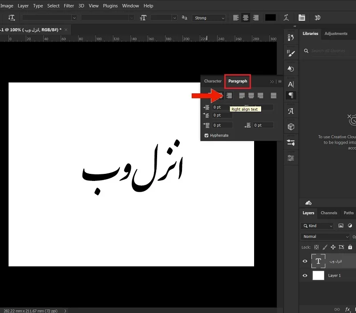Image resolution: width=356 pixels, height=313 pixels.
Task: Select Justify last left in Paragraph panel
Action: [242, 96]
